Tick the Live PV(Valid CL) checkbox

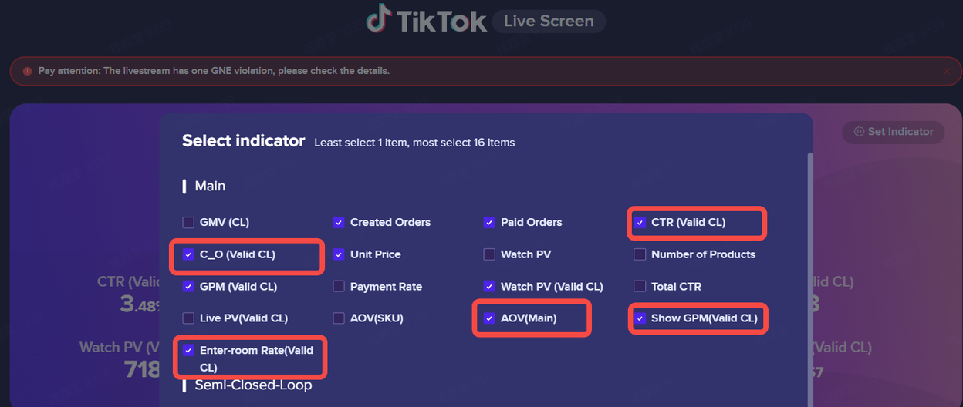(188, 318)
